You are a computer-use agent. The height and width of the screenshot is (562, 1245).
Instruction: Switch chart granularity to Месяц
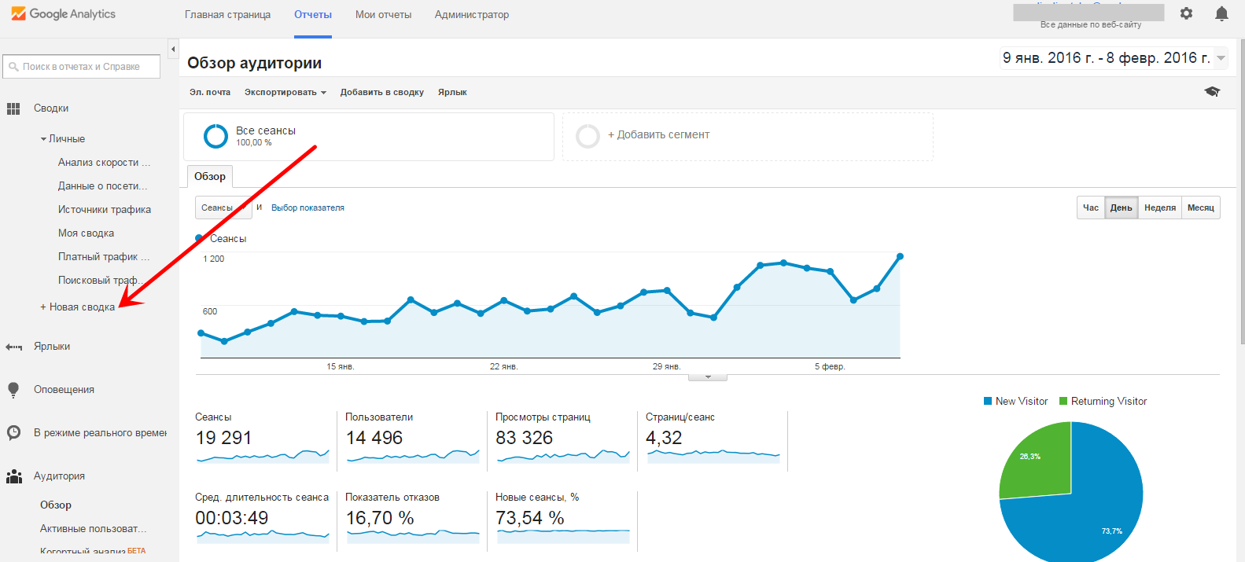coord(1200,208)
